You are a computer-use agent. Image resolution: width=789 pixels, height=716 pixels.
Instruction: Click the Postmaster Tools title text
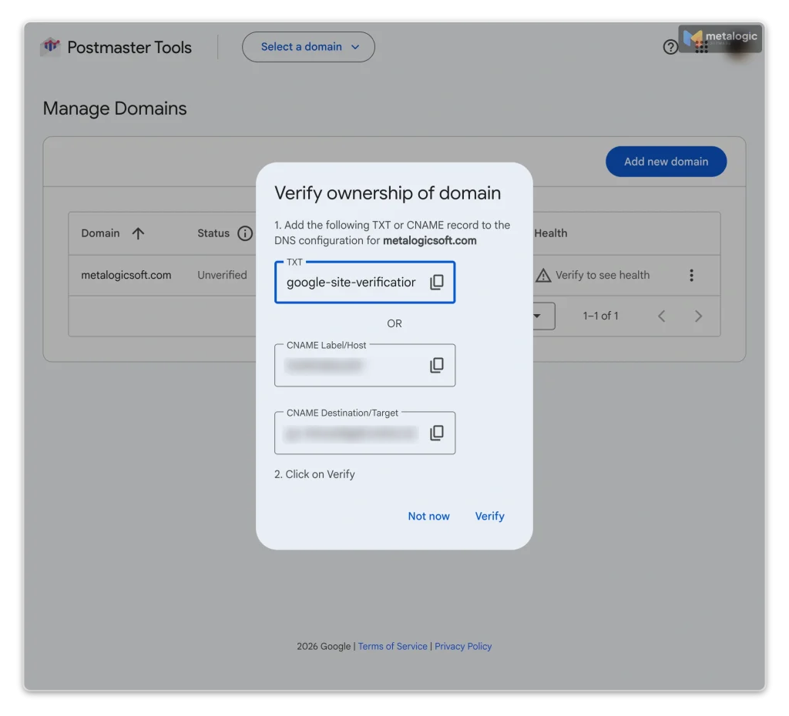pos(129,47)
